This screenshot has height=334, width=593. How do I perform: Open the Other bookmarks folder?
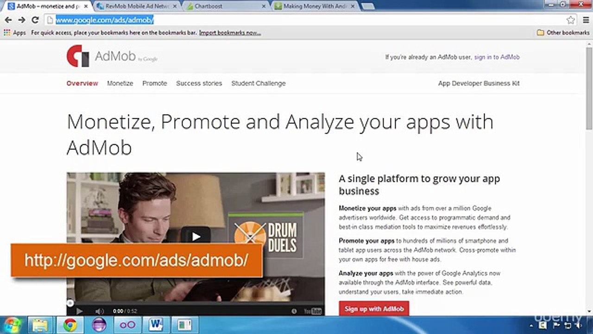pos(563,32)
